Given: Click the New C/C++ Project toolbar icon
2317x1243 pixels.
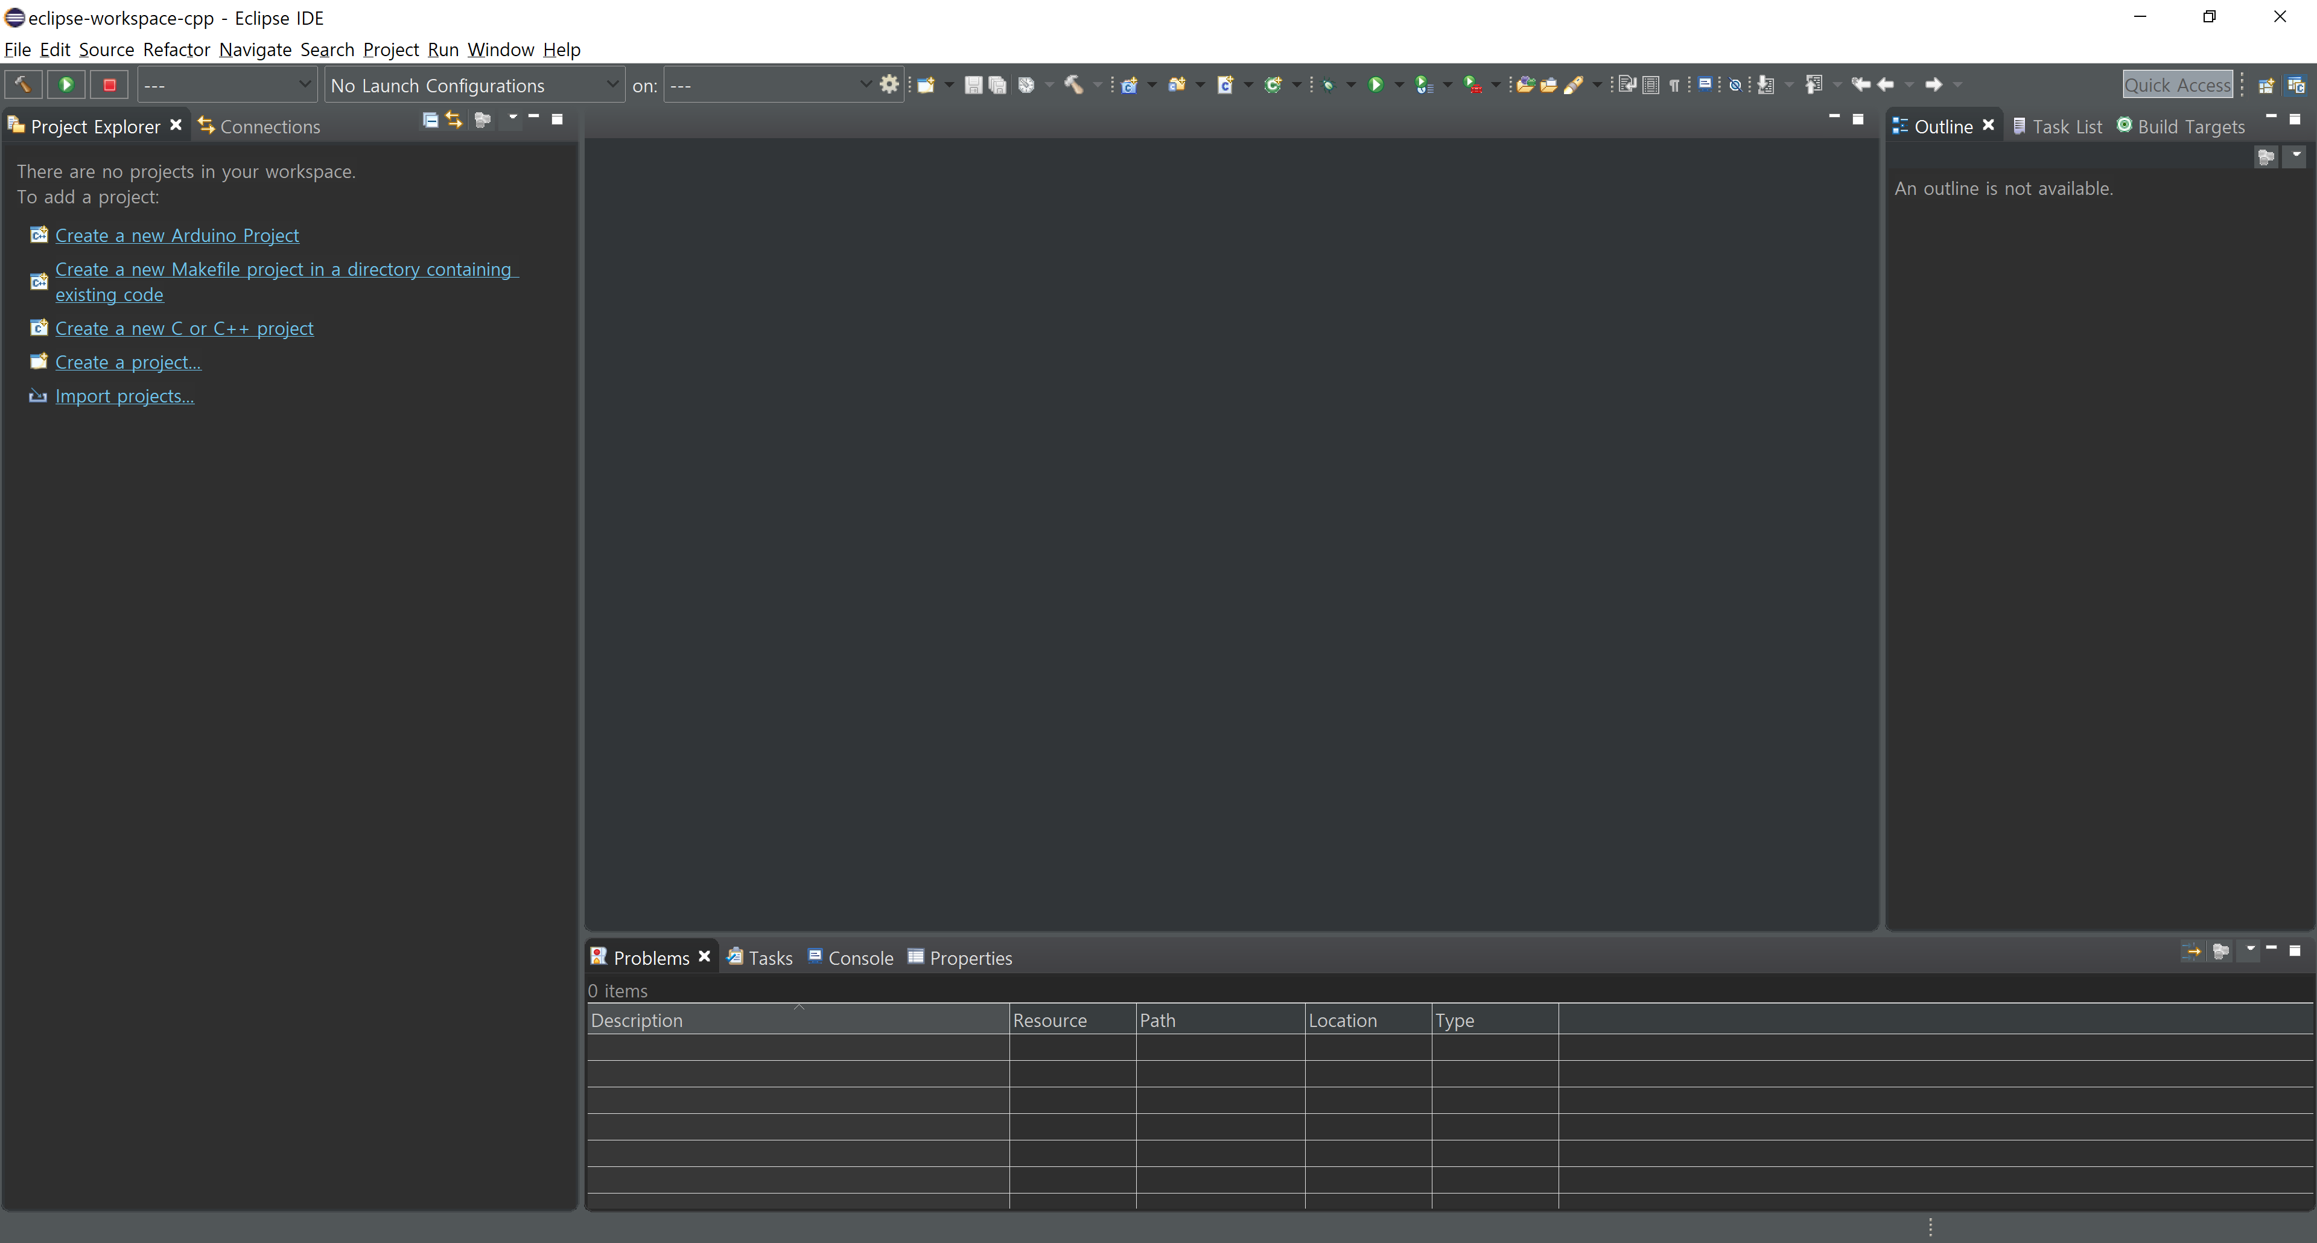Looking at the screenshot, I should point(1129,86).
